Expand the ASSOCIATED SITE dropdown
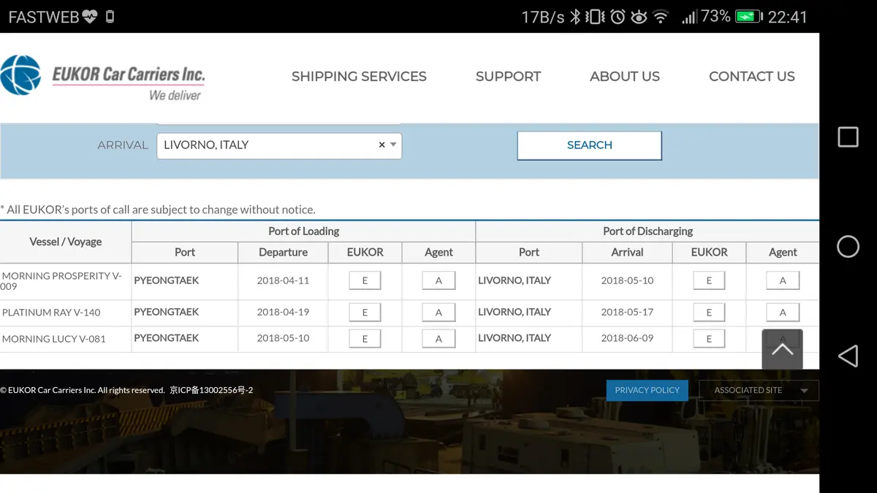 click(759, 390)
